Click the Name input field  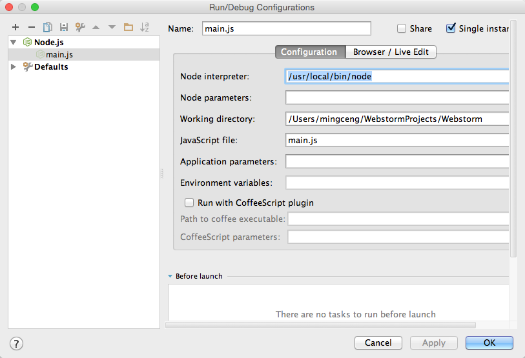click(287, 28)
